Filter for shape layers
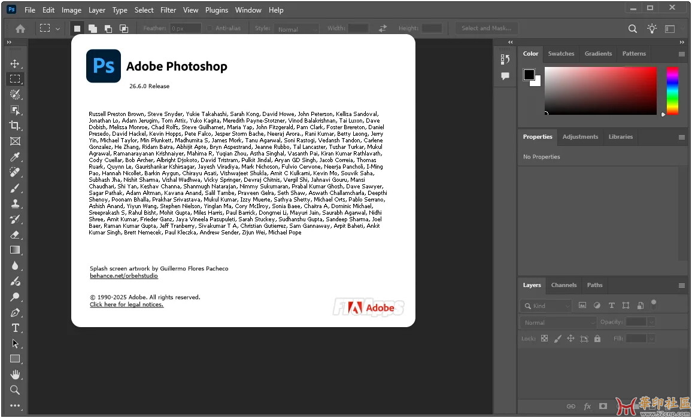The height and width of the screenshot is (418, 692). pos(626,305)
